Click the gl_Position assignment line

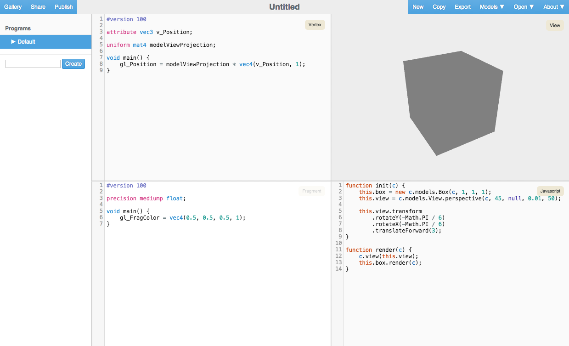[212, 64]
